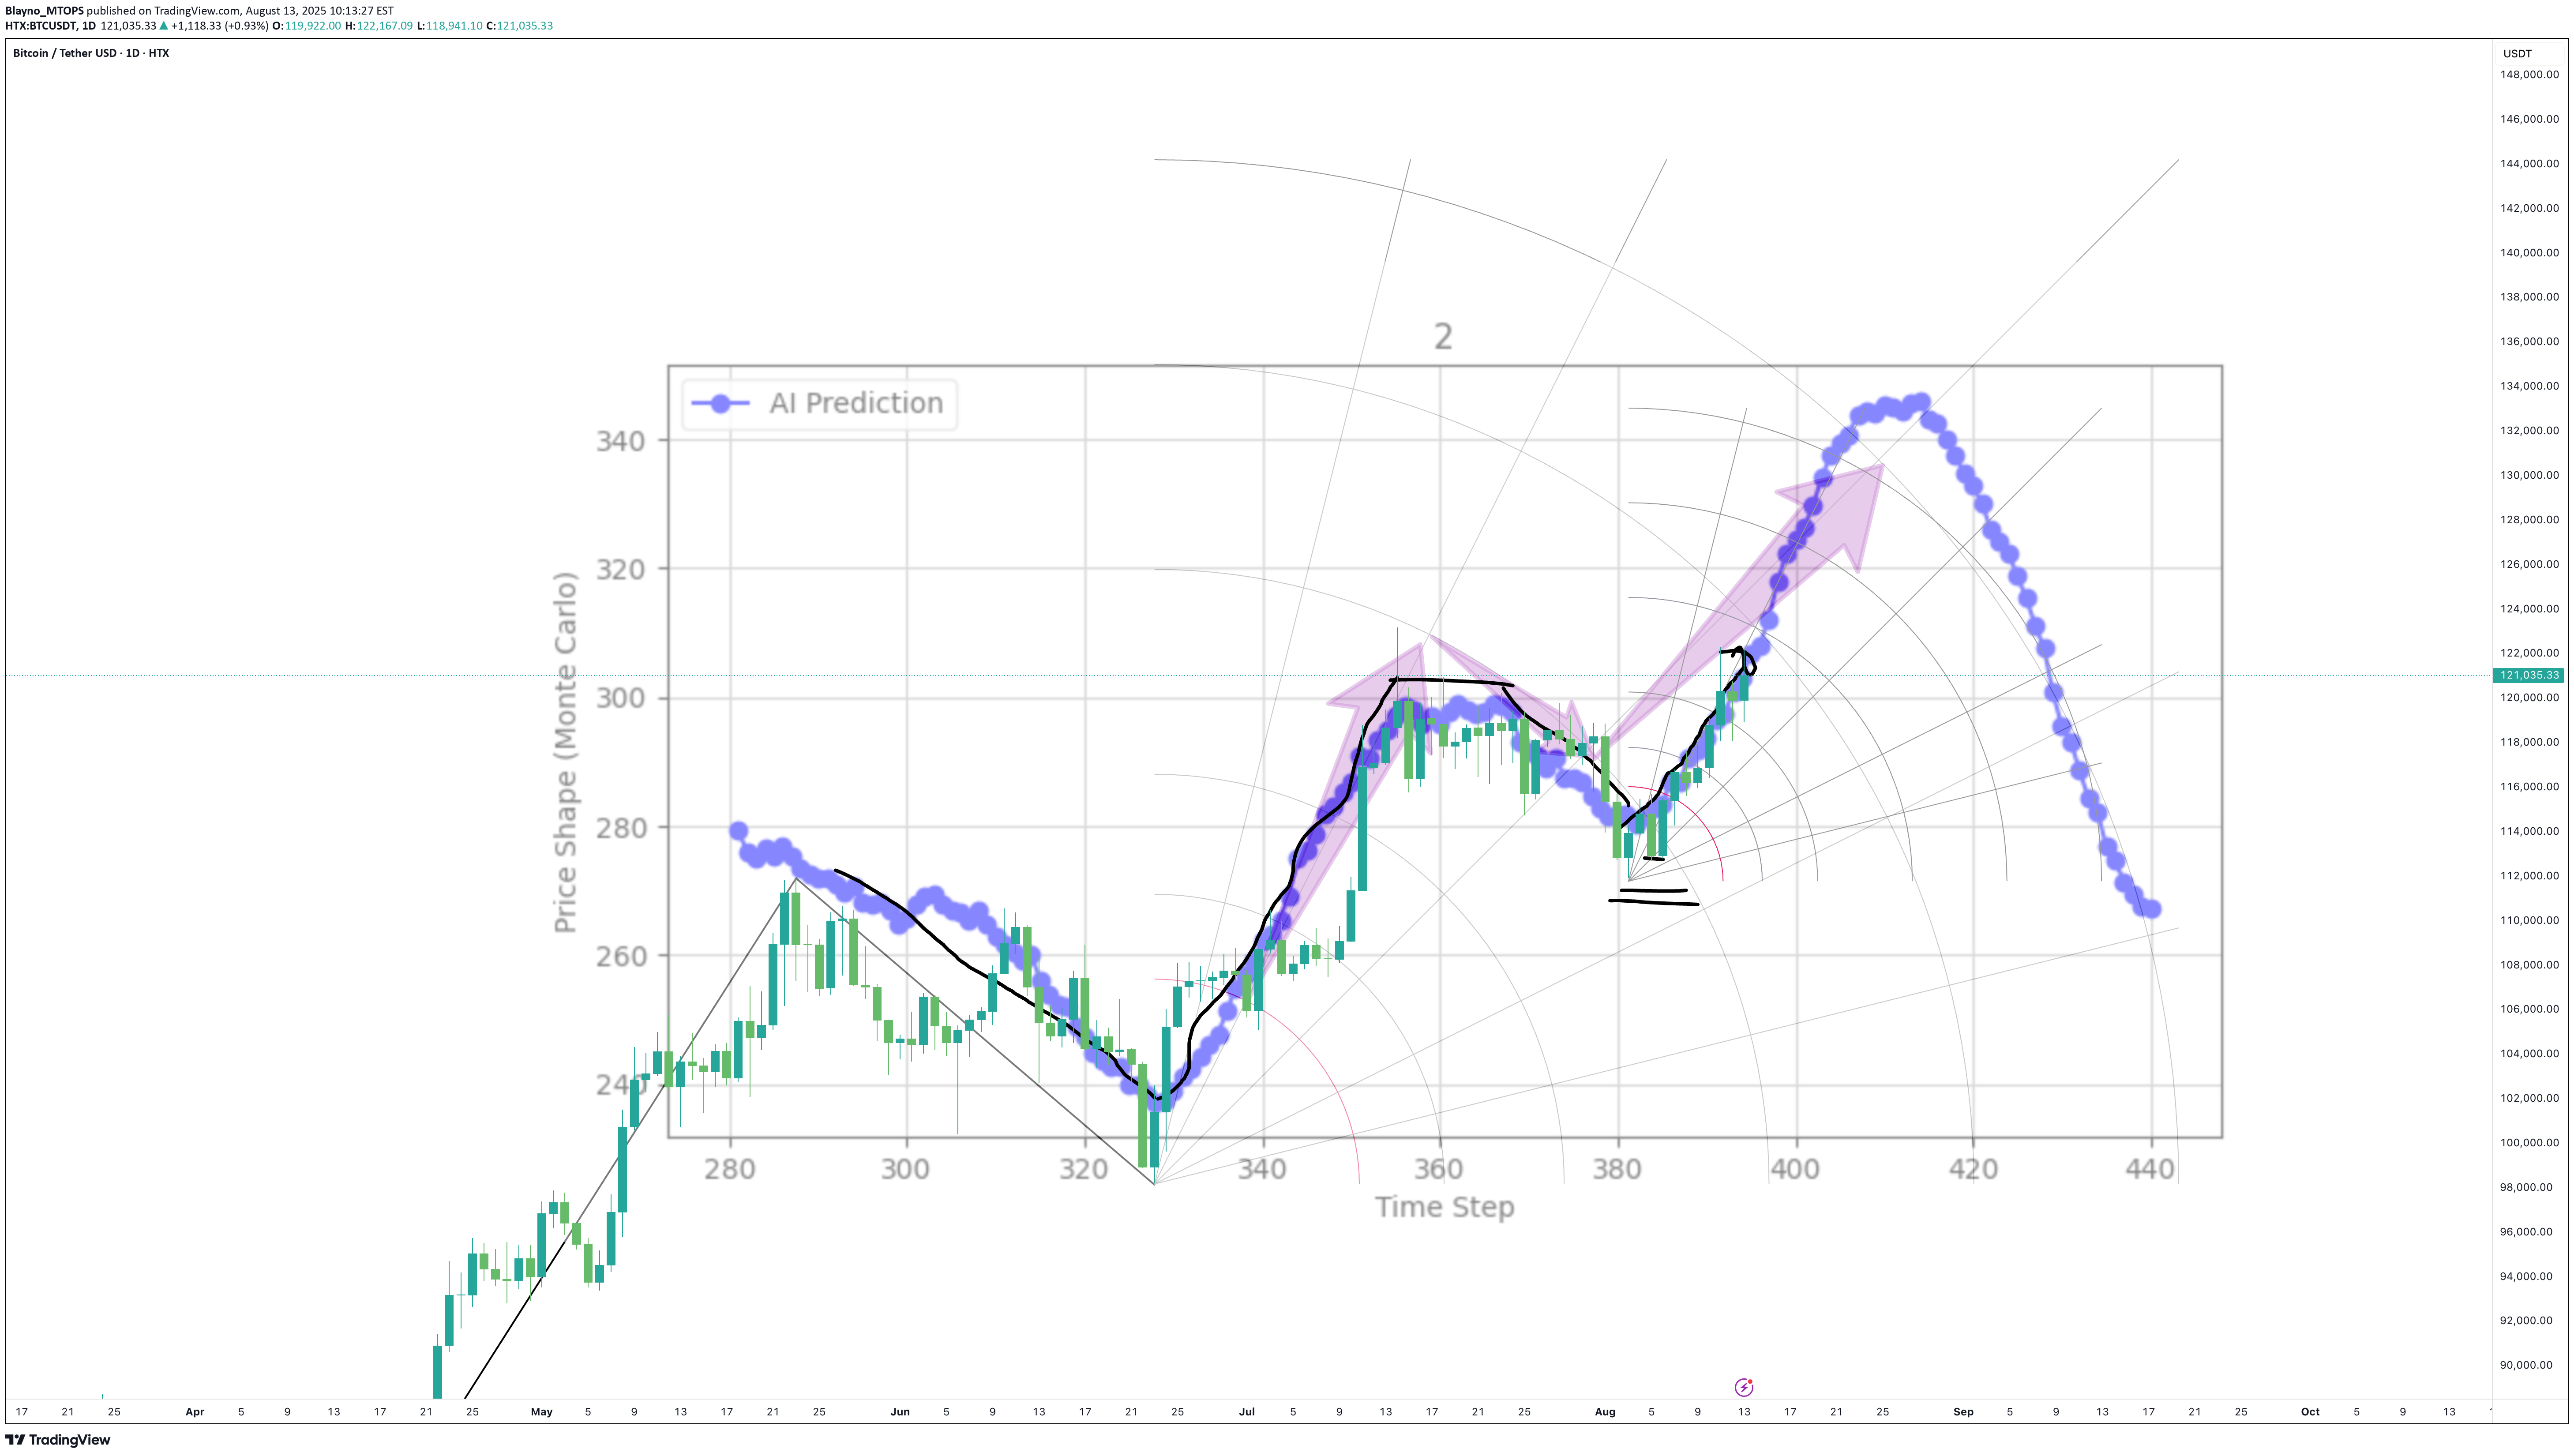This screenshot has height=1456, width=2574.
Task: Click the Sep label on time axis
Action: pyautogui.click(x=1963, y=1412)
